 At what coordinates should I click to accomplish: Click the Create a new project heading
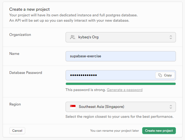point(29,9)
